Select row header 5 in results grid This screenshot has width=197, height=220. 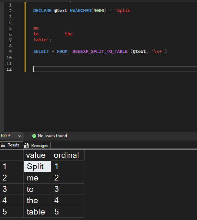[x=12, y=212]
